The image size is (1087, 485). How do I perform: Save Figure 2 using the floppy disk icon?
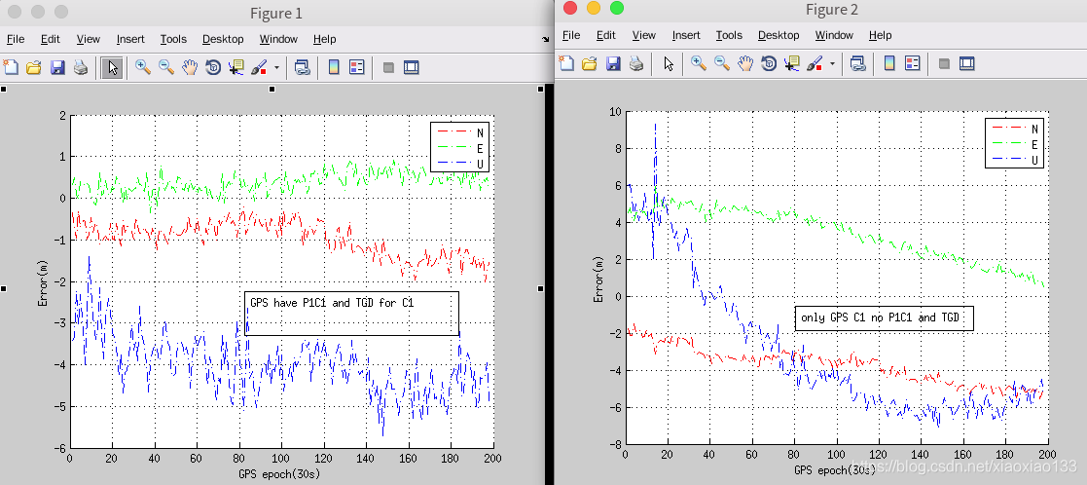(613, 64)
